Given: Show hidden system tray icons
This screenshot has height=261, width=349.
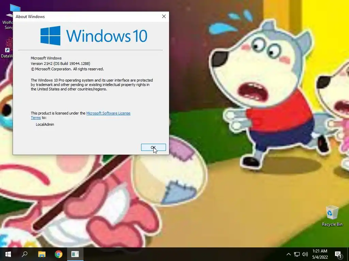Looking at the screenshot, I should [x=288, y=254].
